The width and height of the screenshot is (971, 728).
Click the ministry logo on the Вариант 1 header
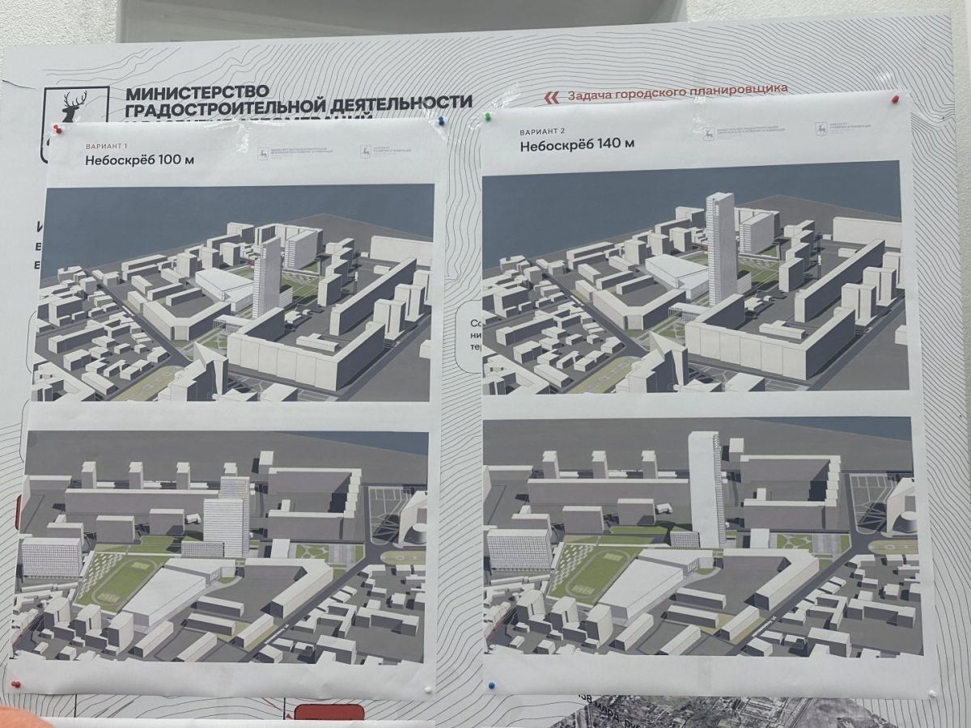[263, 153]
